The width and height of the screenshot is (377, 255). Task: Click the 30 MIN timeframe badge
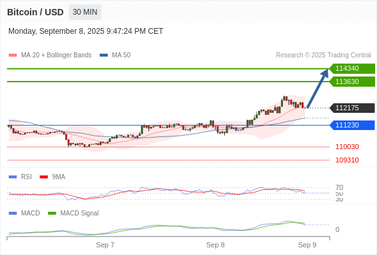tap(85, 12)
